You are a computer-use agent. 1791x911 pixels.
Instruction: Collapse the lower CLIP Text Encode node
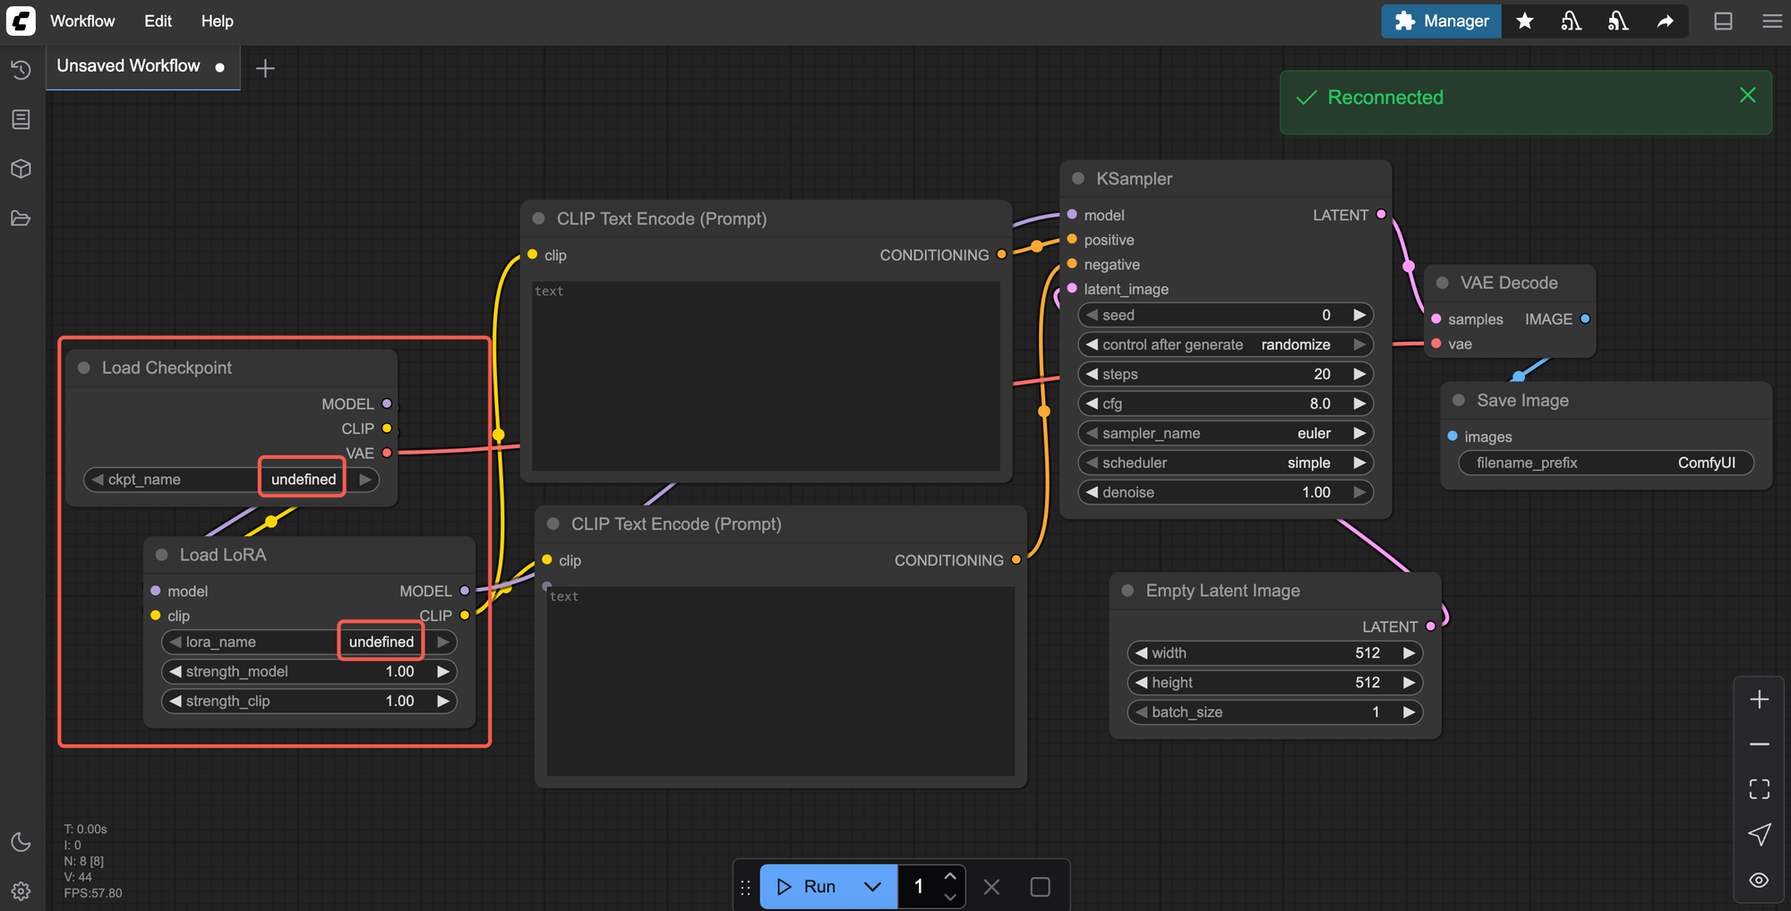point(553,524)
